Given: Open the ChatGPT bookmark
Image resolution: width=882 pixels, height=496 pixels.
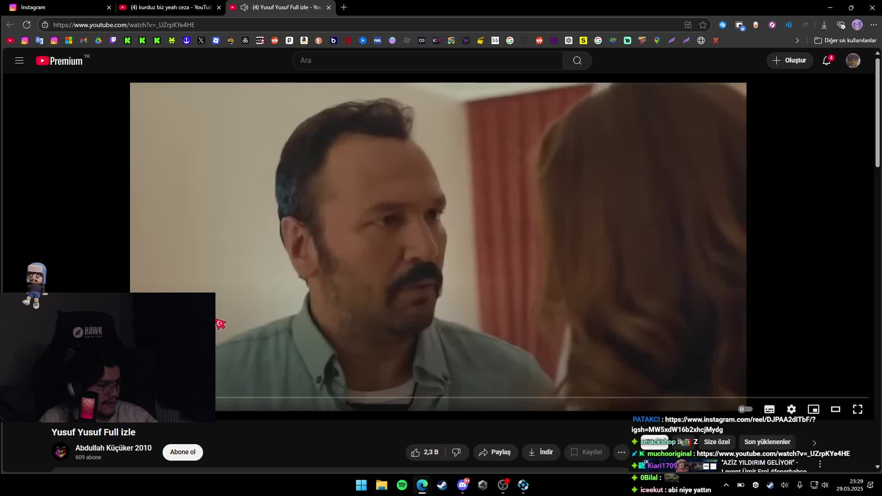Looking at the screenshot, I should click(x=569, y=40).
